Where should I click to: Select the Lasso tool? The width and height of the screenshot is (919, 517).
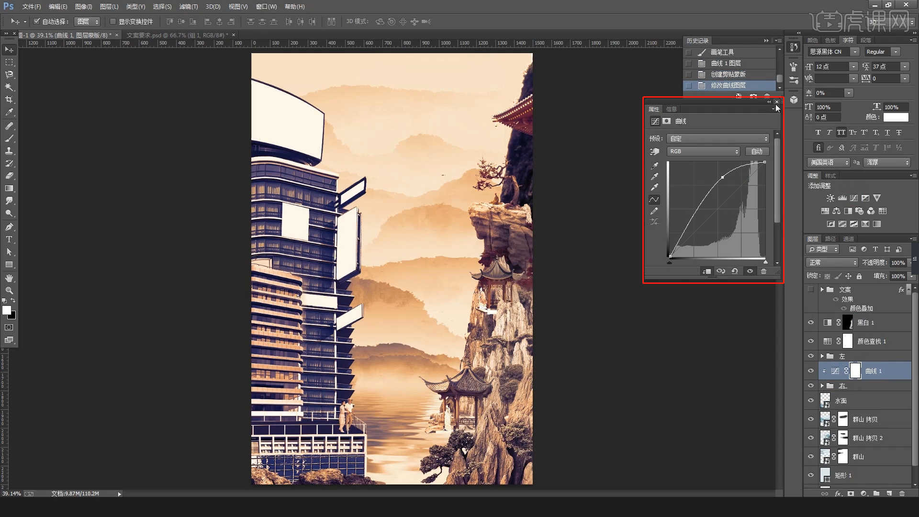(9, 75)
